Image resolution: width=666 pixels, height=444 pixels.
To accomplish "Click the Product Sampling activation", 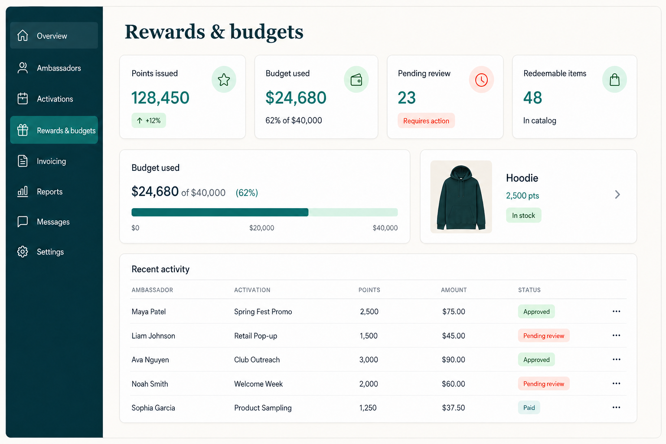I will tap(263, 408).
